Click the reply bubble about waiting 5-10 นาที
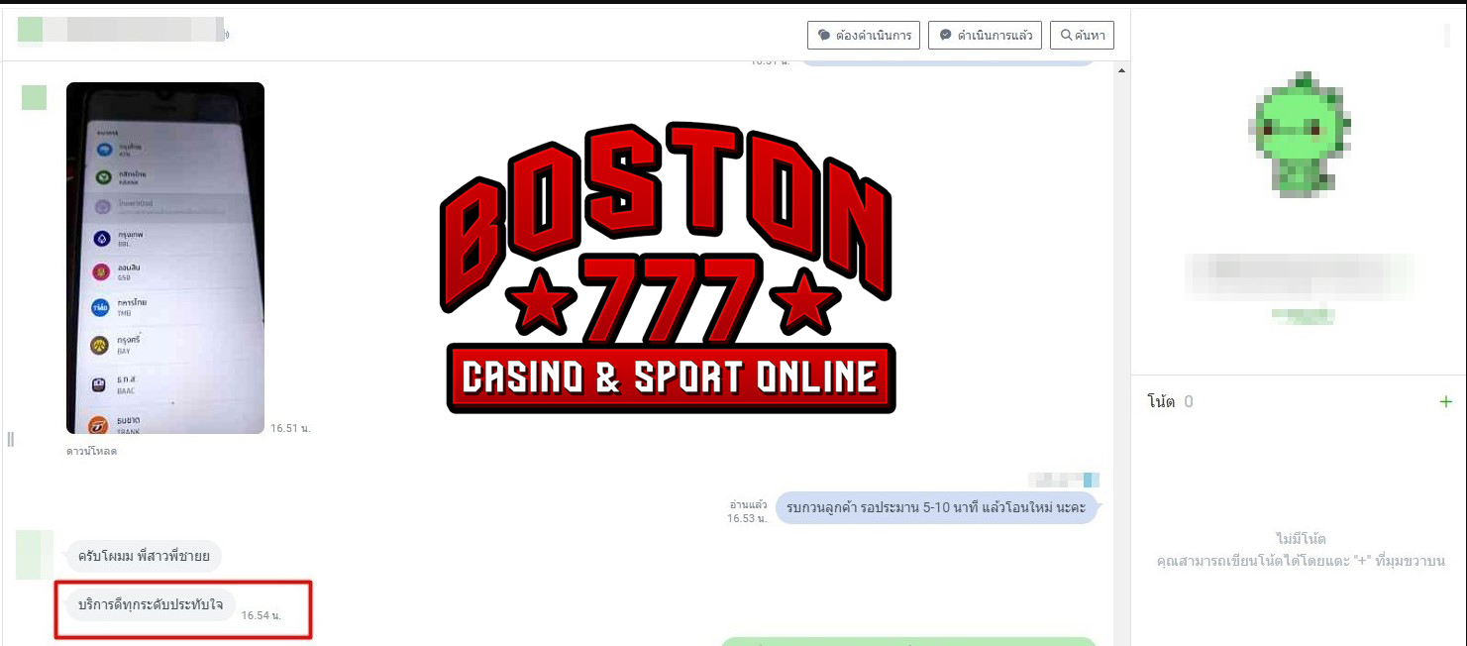1467x646 pixels. 936,507
